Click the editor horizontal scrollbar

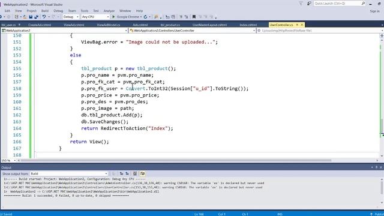(x=176, y=160)
